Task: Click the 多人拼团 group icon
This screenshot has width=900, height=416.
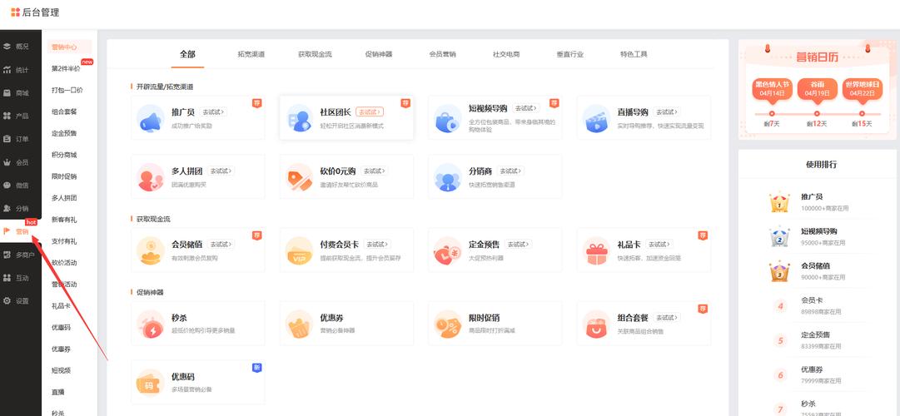Action: [x=151, y=177]
